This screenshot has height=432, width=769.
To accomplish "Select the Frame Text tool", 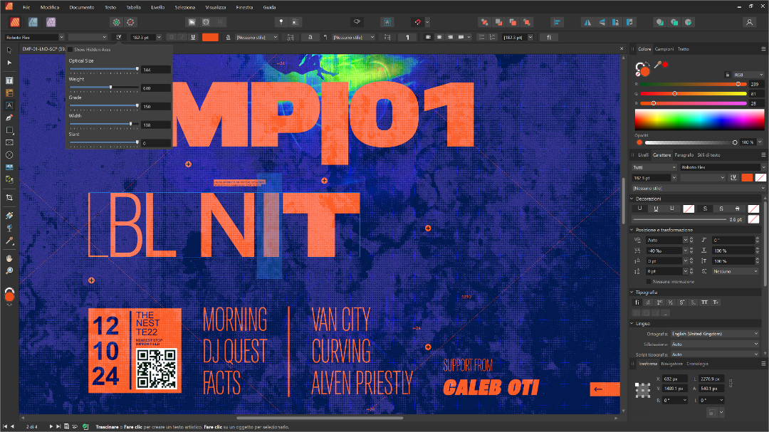I will point(9,80).
